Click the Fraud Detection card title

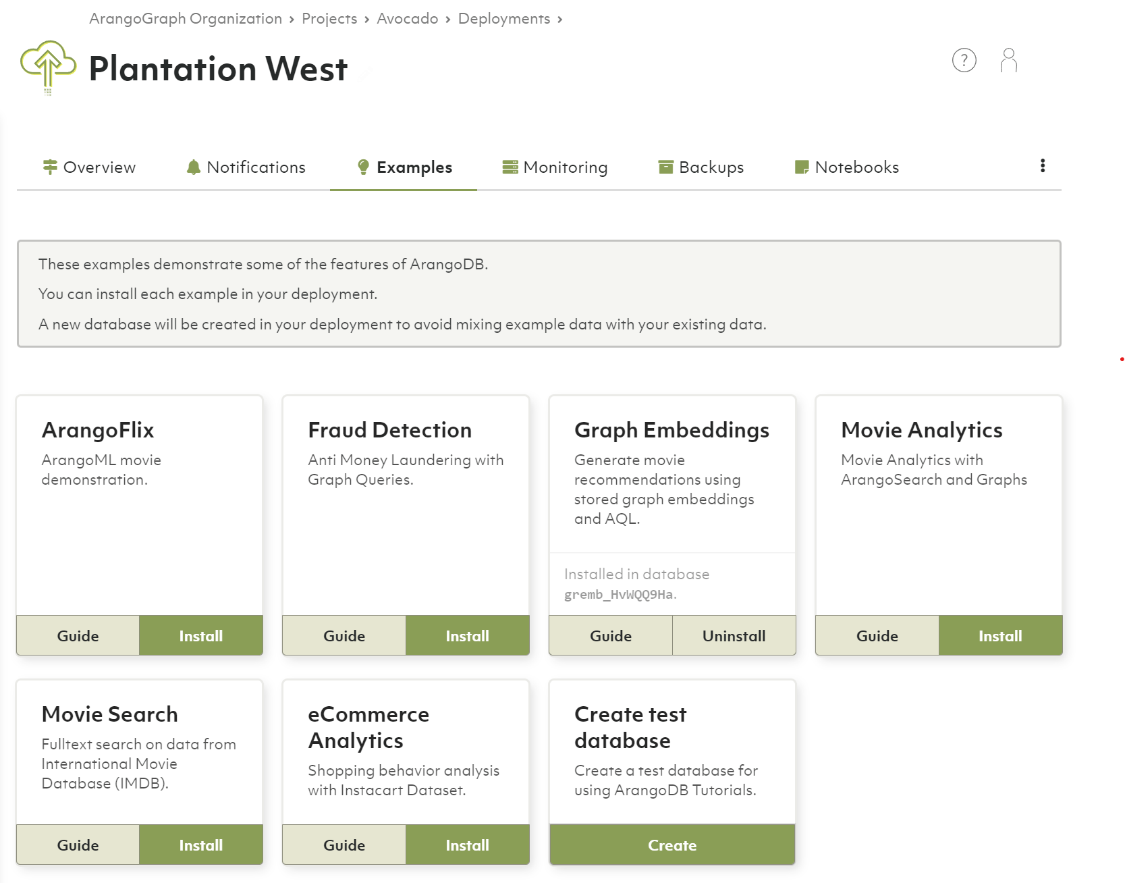click(389, 430)
